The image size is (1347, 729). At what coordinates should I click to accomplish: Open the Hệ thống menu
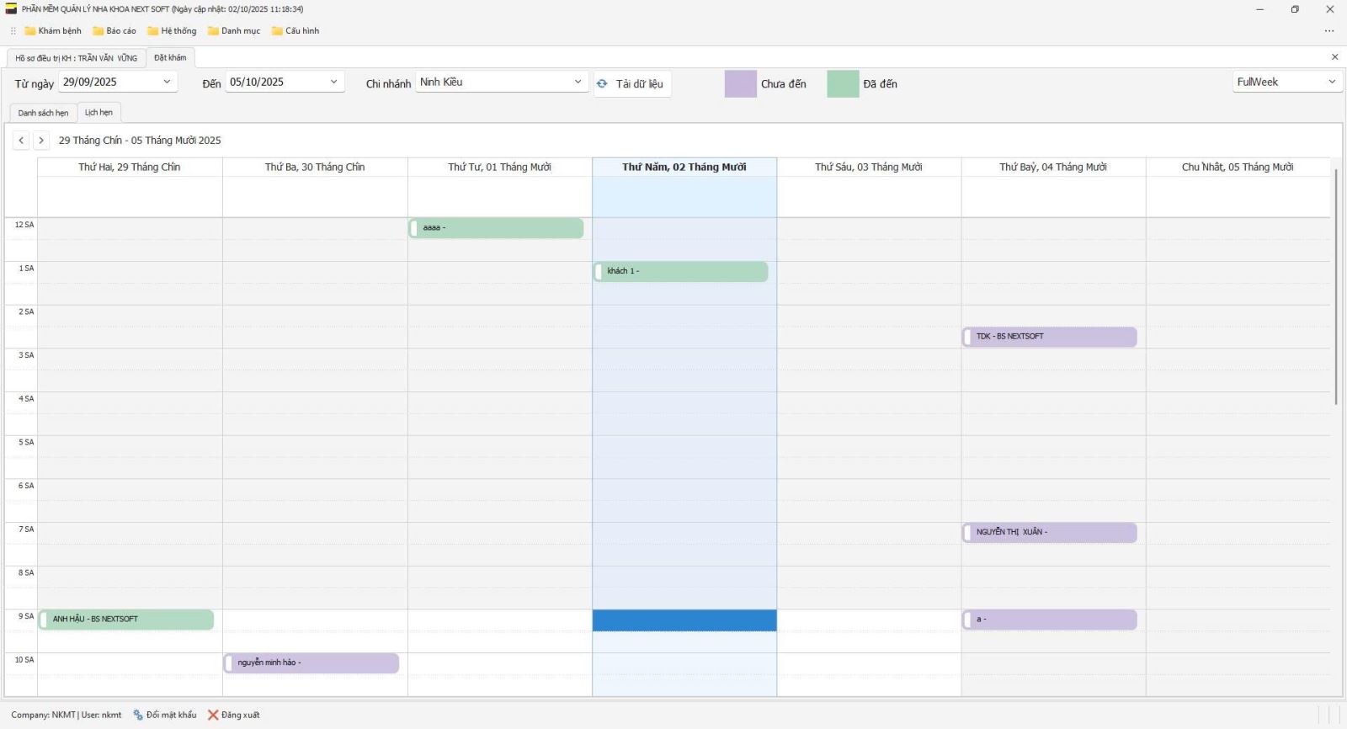pyautogui.click(x=172, y=31)
